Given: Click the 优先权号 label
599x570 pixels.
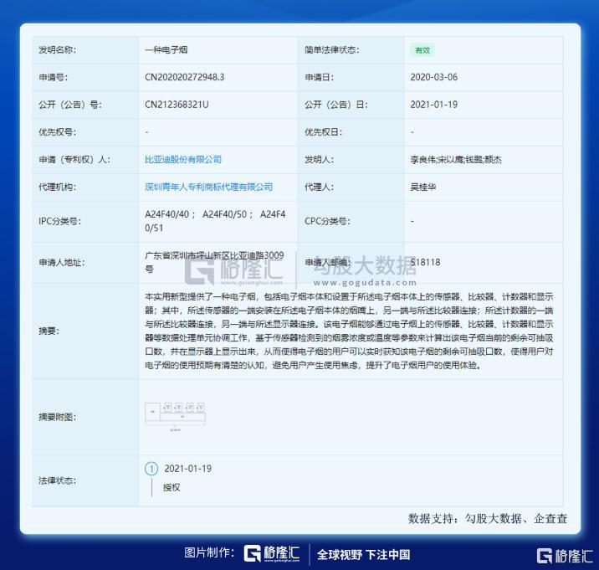Looking at the screenshot, I should 57,132.
